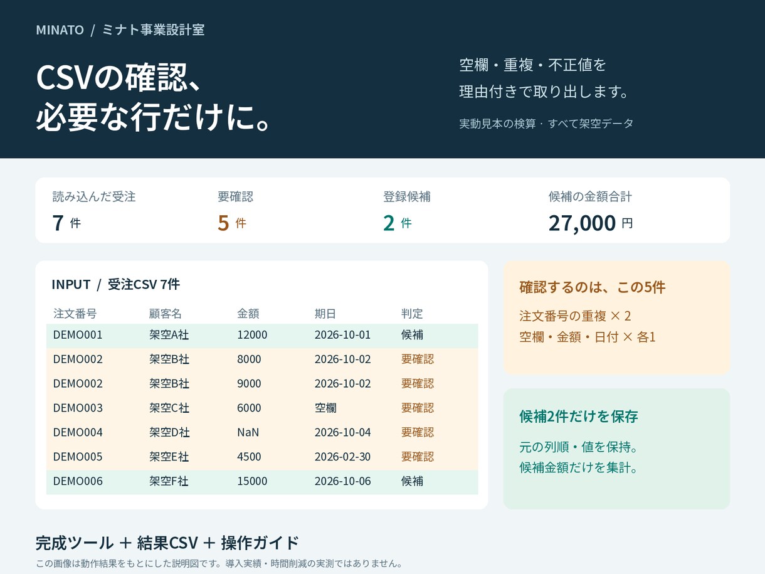Click the amount cell '4500'
The image size is (765, 574).
coord(249,457)
